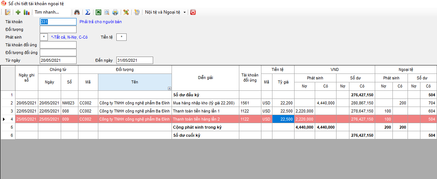Click the highlighted Tỷ giá cell 22,500
This screenshot has height=179, width=437.
click(x=283, y=119)
